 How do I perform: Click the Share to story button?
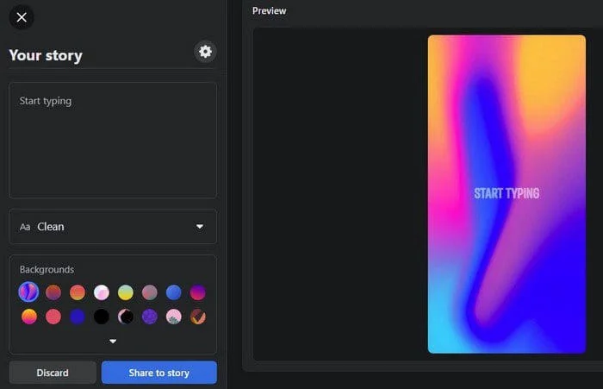pos(159,373)
